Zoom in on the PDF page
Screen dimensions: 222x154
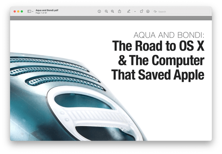point(112,12)
